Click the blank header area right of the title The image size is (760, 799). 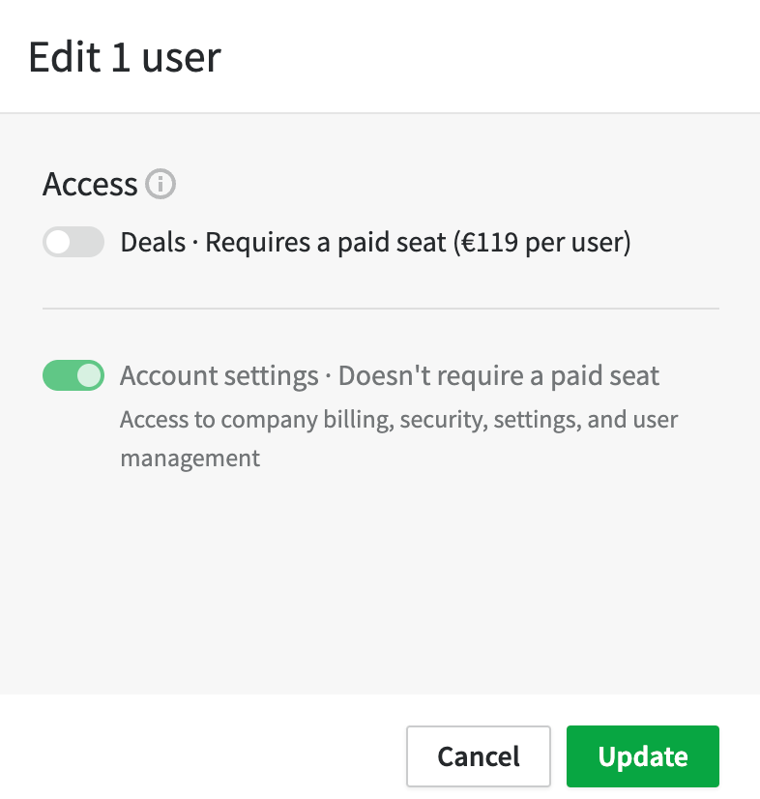pyautogui.click(x=483, y=58)
